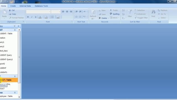Click New record button
This screenshot has height=100, width=177.
[102, 10]
